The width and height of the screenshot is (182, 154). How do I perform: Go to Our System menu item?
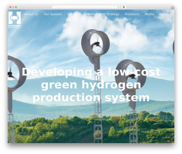click(53, 14)
